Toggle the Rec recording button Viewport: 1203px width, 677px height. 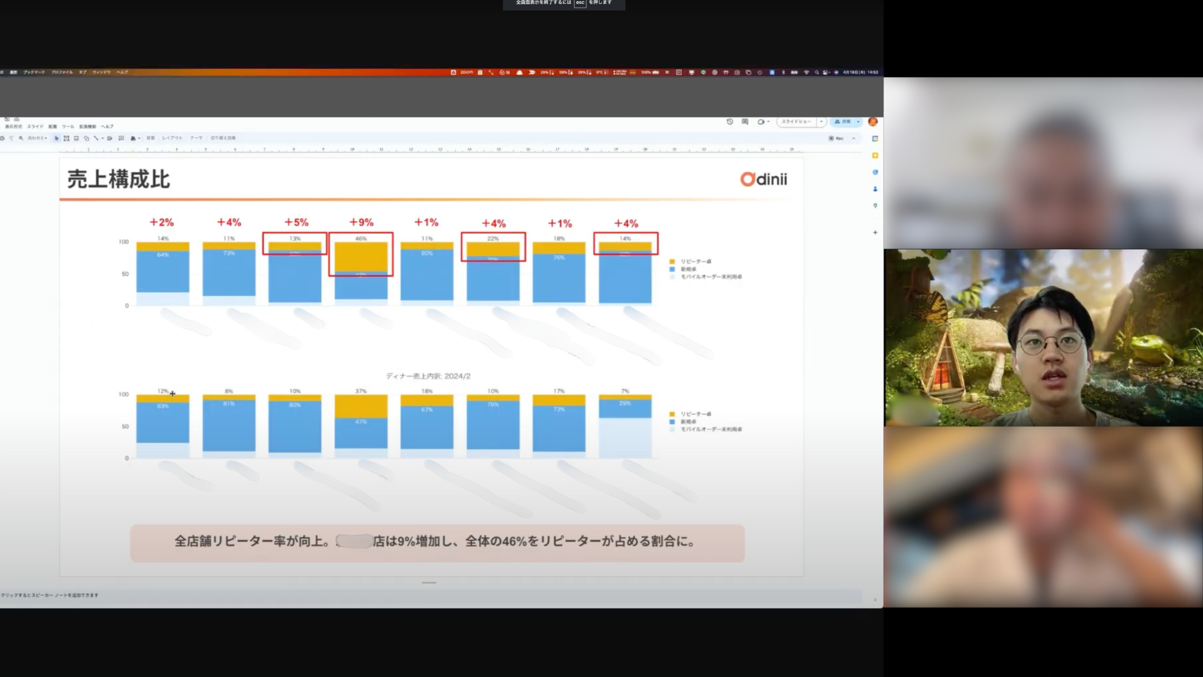pos(836,138)
